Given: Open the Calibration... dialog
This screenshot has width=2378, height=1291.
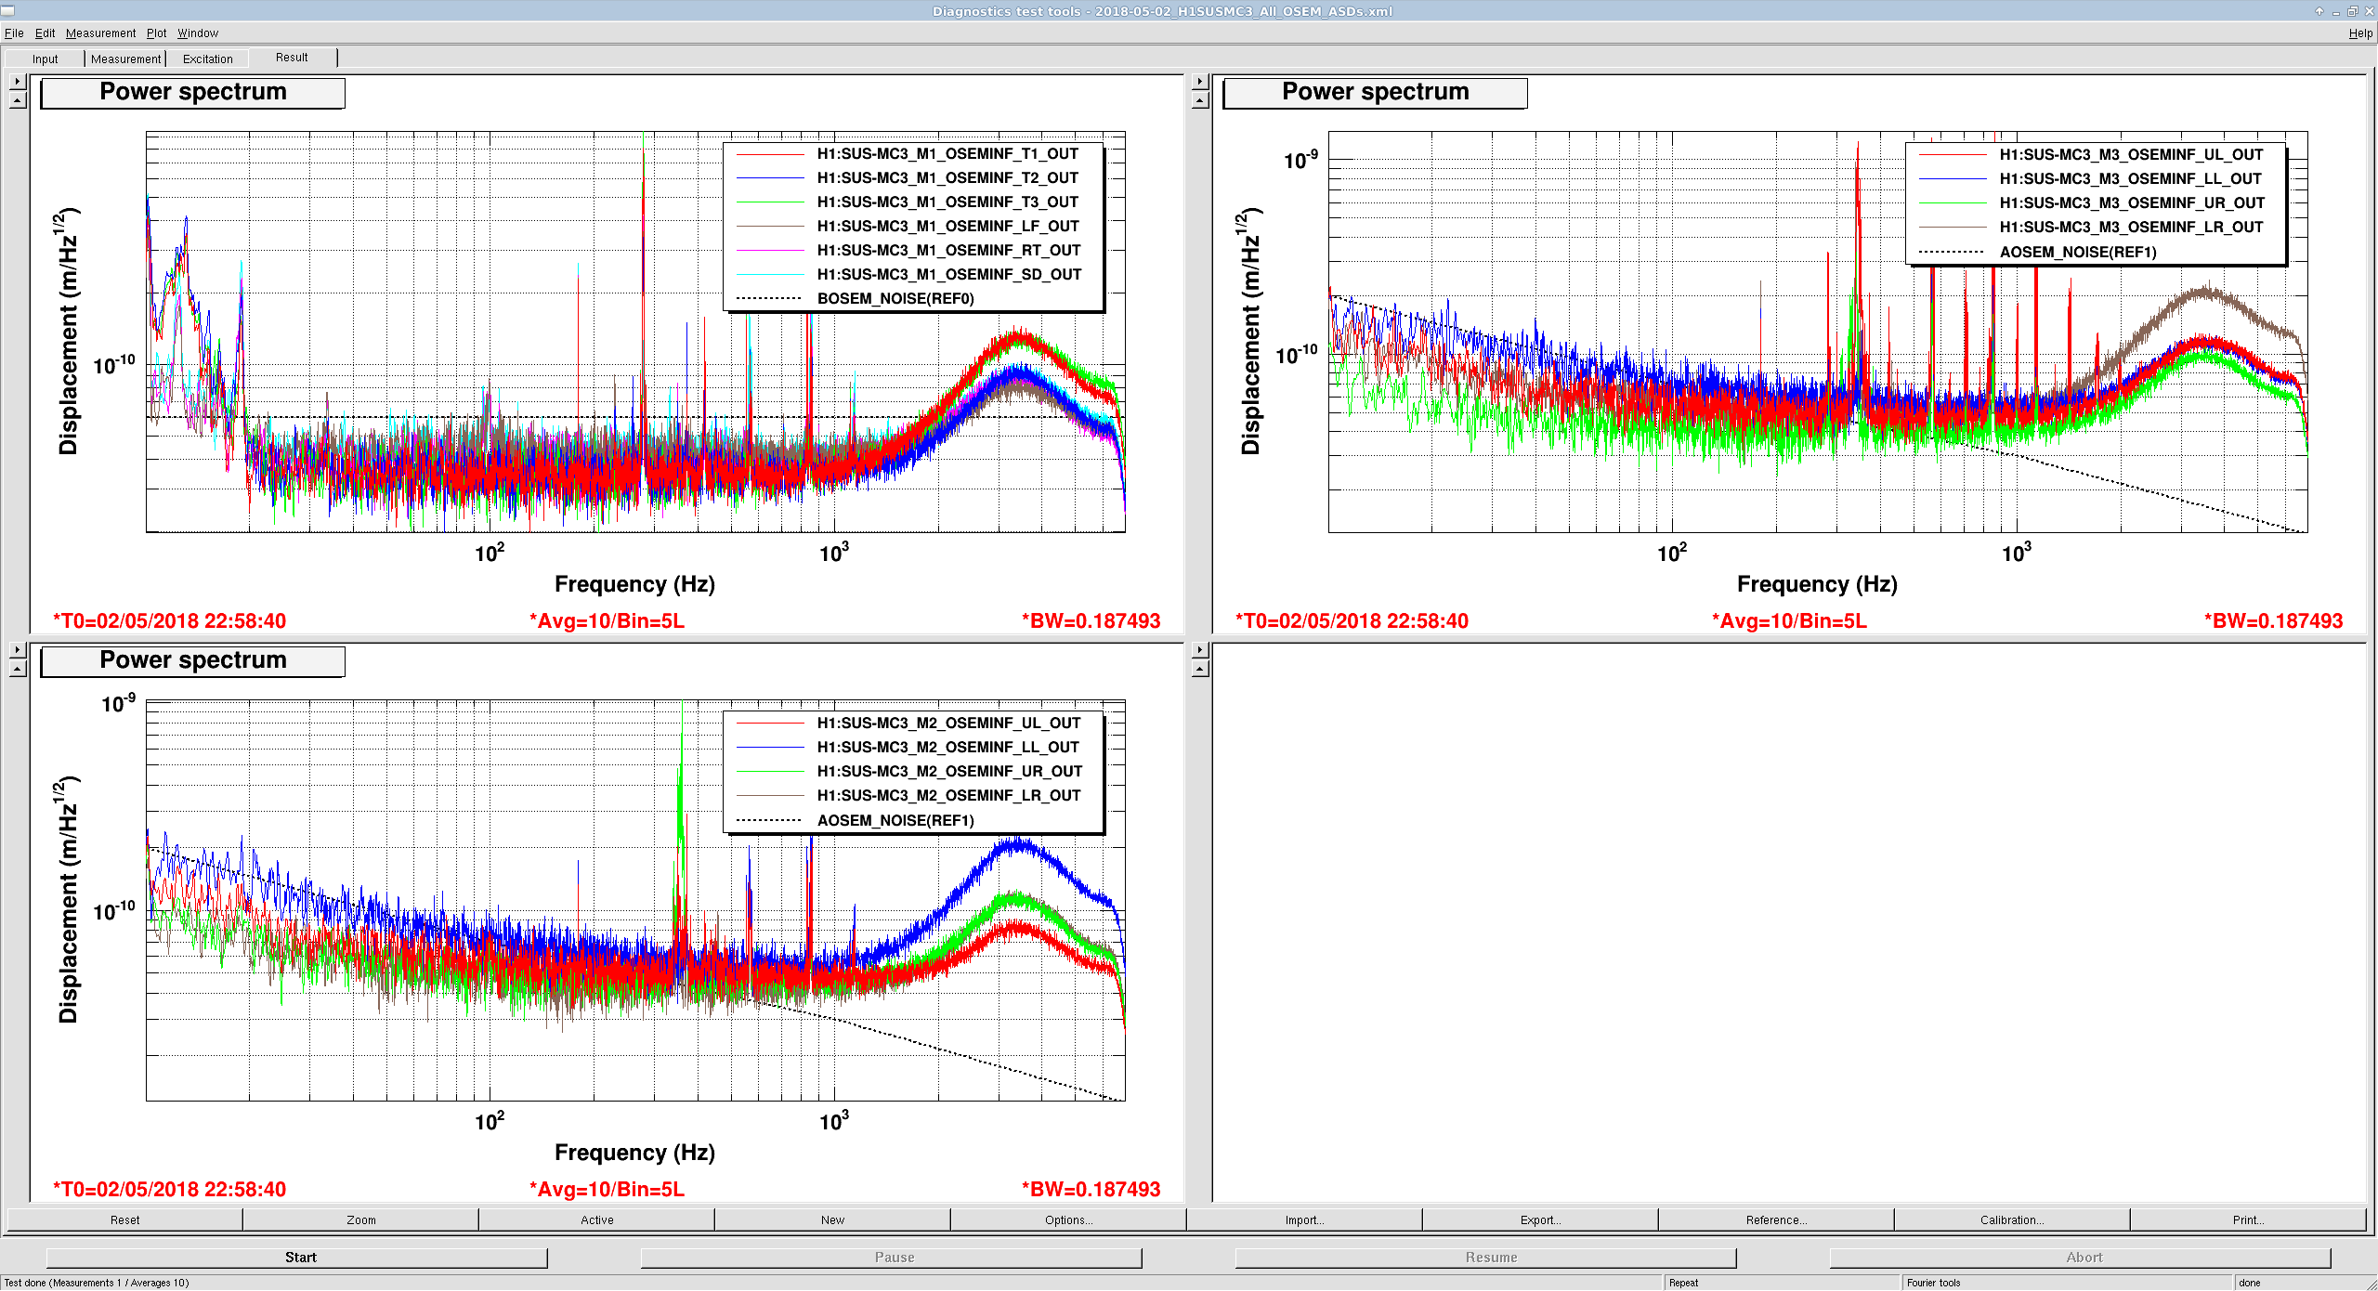Looking at the screenshot, I should point(2011,1219).
